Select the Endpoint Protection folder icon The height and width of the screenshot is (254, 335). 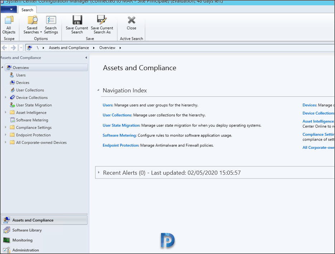13,135
